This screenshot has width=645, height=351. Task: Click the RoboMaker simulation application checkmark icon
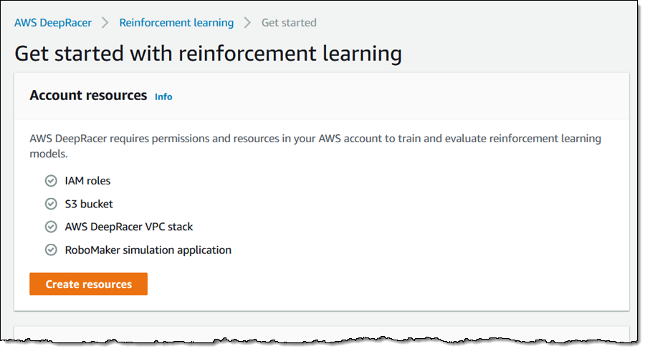pyautogui.click(x=51, y=249)
